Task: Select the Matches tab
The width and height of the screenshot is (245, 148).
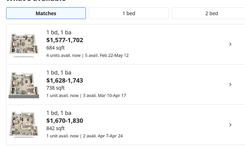Action: coord(46,13)
